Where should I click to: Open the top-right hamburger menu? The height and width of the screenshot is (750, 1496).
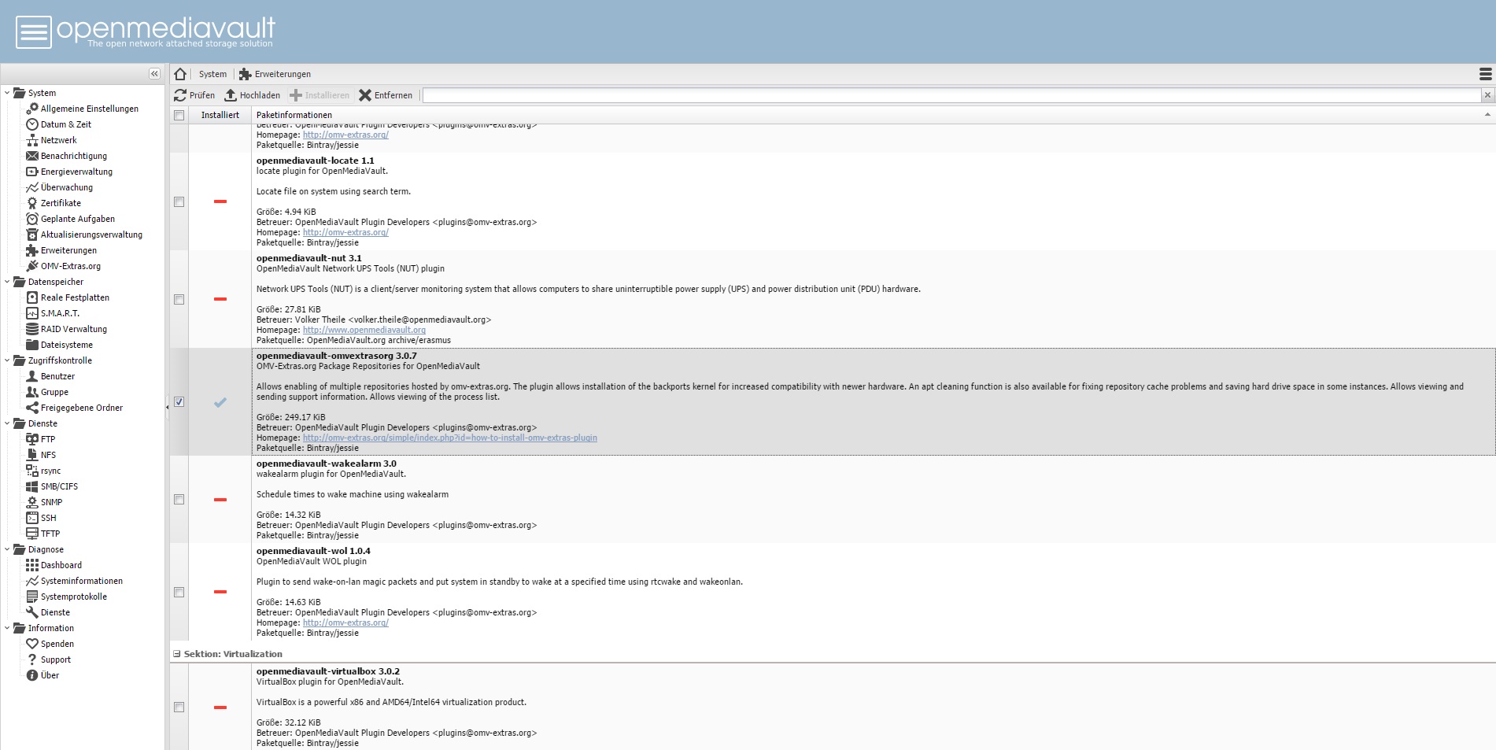click(x=1486, y=74)
